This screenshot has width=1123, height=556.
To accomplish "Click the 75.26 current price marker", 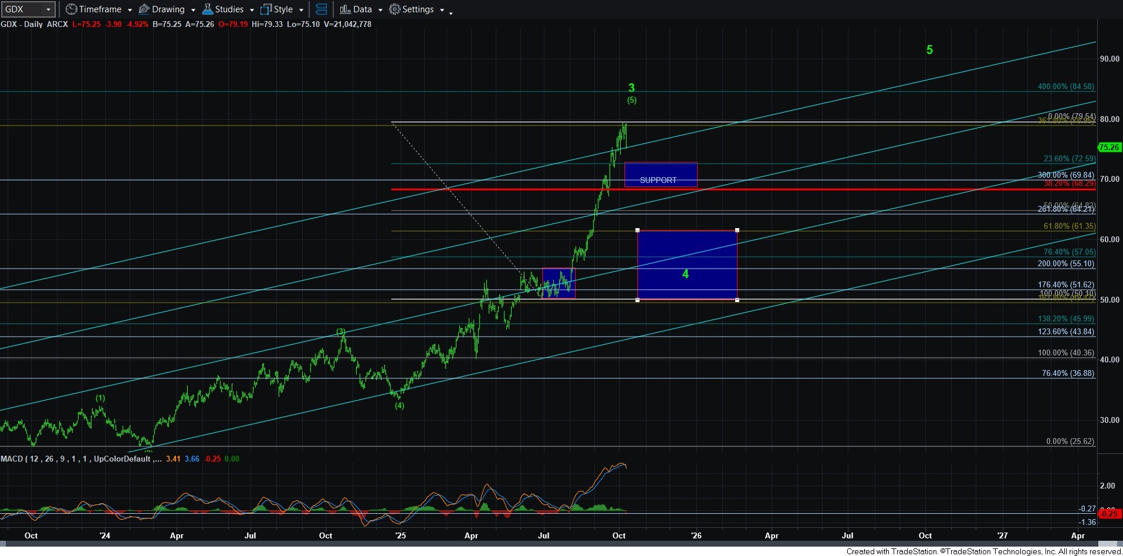I will [1109, 147].
